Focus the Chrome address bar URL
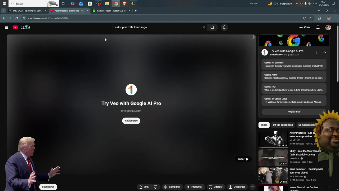 pyautogui.click(x=48, y=18)
